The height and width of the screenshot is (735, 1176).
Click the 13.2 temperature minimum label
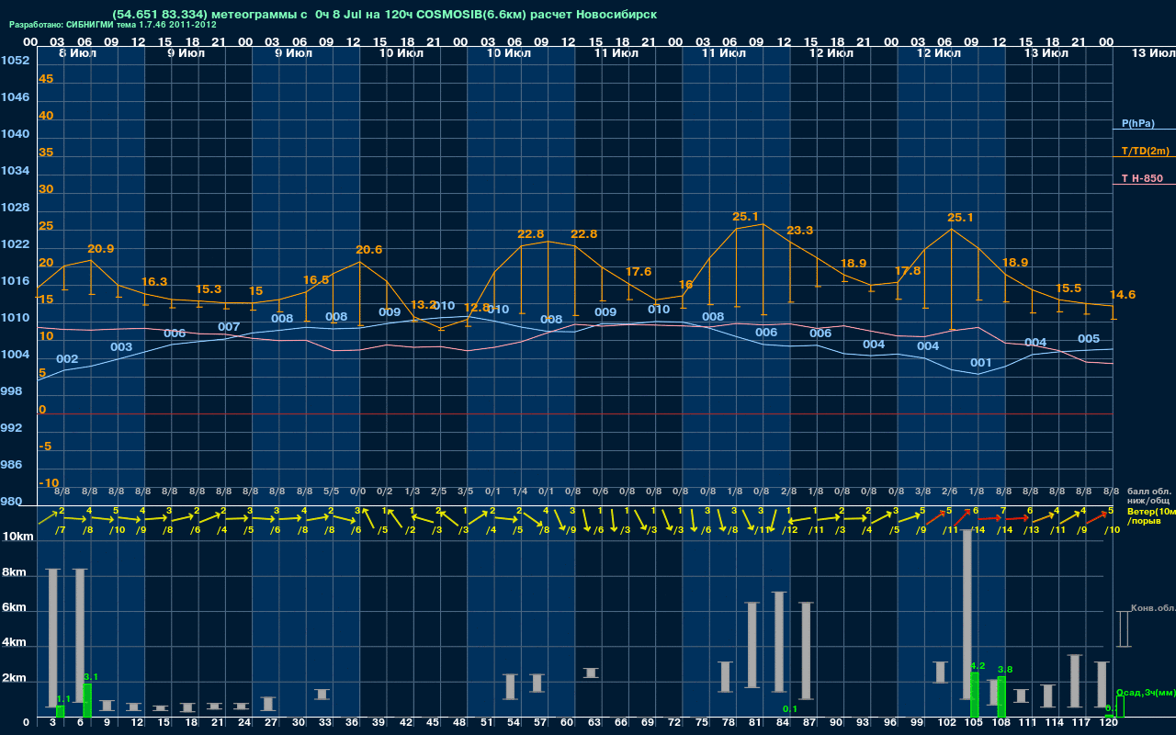pos(423,305)
